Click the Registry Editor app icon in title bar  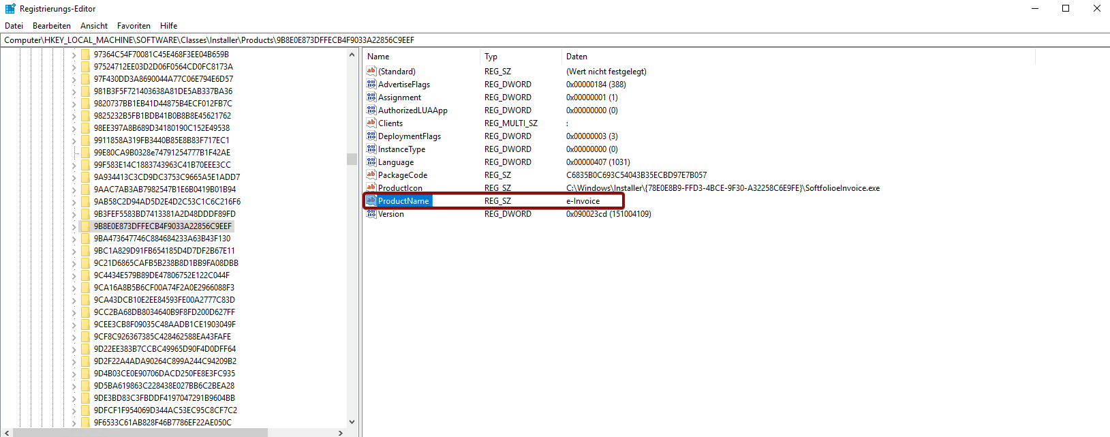(10, 9)
